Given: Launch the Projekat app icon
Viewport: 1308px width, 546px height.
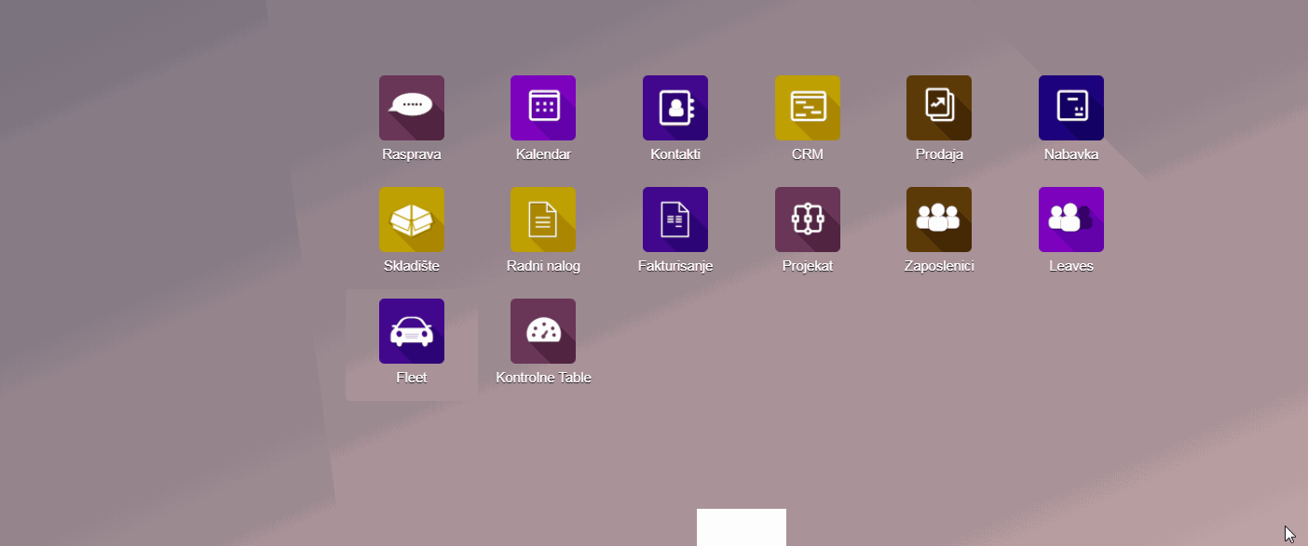Looking at the screenshot, I should [x=807, y=220].
